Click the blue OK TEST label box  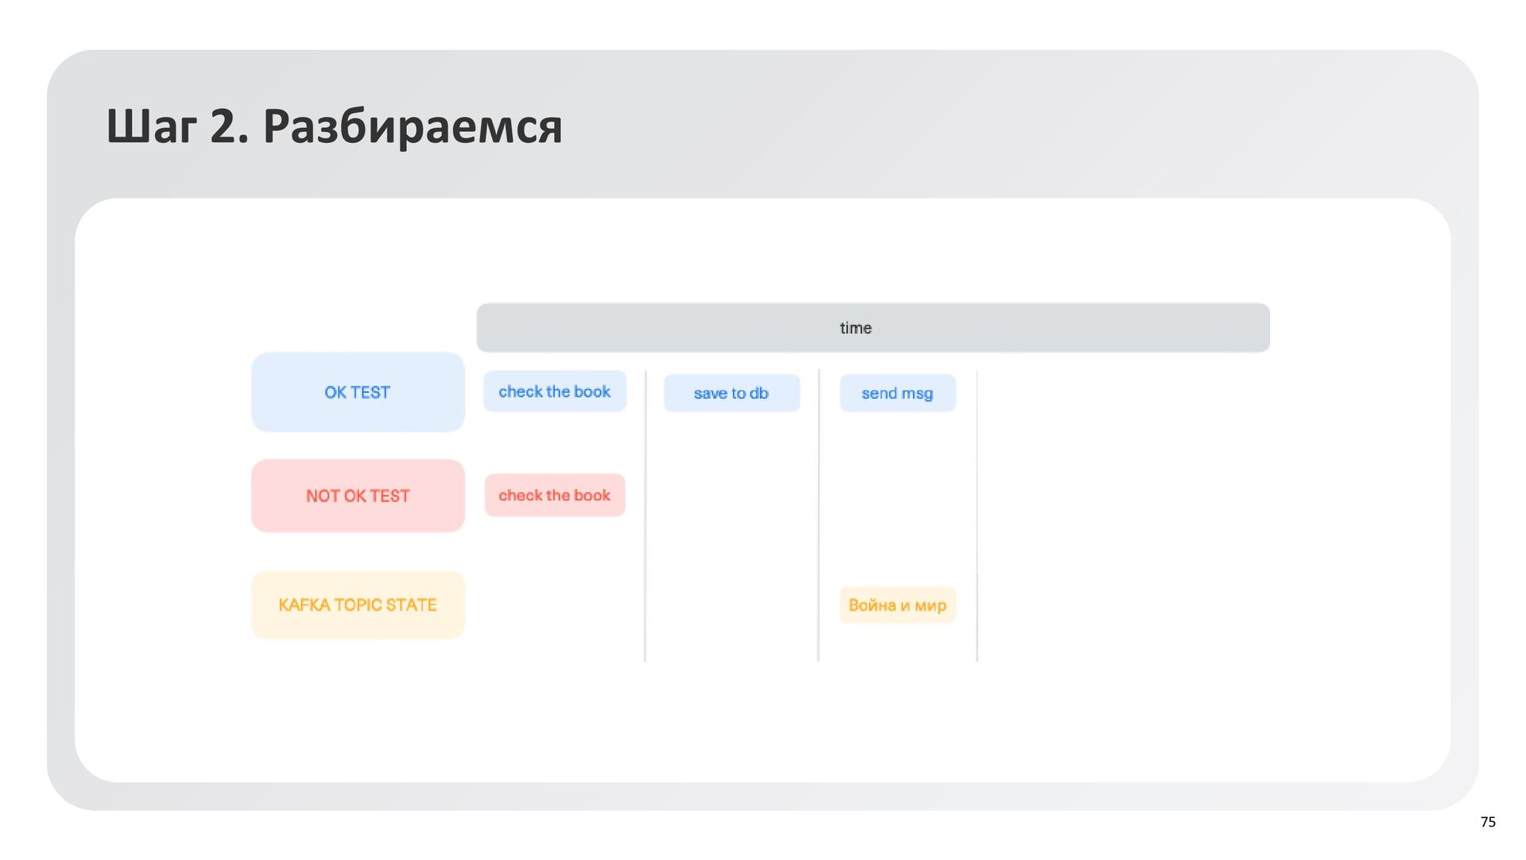(358, 393)
